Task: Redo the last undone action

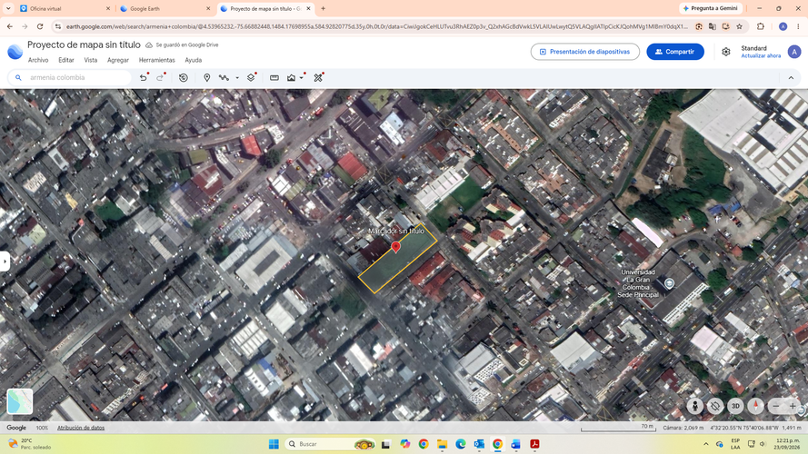Action: pyautogui.click(x=160, y=78)
